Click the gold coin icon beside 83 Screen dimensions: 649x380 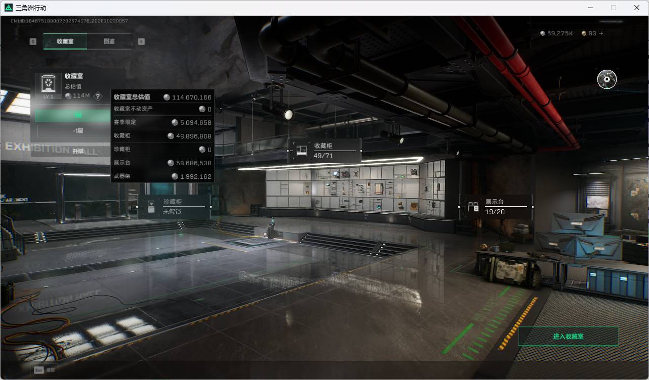[584, 33]
